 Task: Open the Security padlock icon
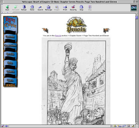(73, 8)
